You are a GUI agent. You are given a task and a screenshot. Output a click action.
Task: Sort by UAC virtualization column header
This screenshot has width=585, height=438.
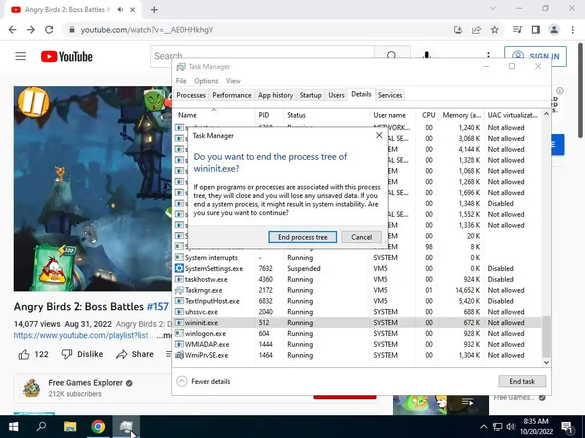click(x=512, y=115)
